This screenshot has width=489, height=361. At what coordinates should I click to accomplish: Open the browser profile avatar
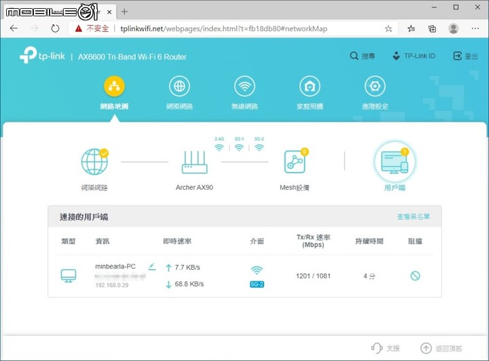(x=453, y=29)
